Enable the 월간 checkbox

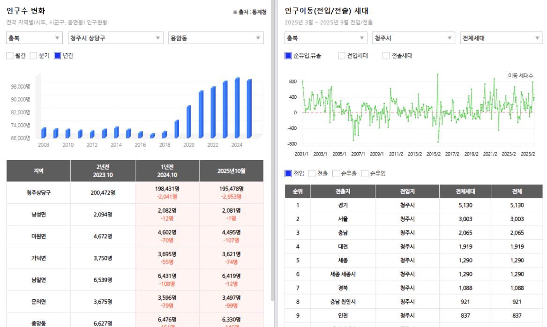point(10,56)
